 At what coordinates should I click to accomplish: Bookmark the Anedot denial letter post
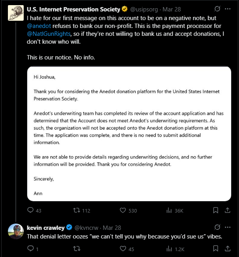(216, 210)
